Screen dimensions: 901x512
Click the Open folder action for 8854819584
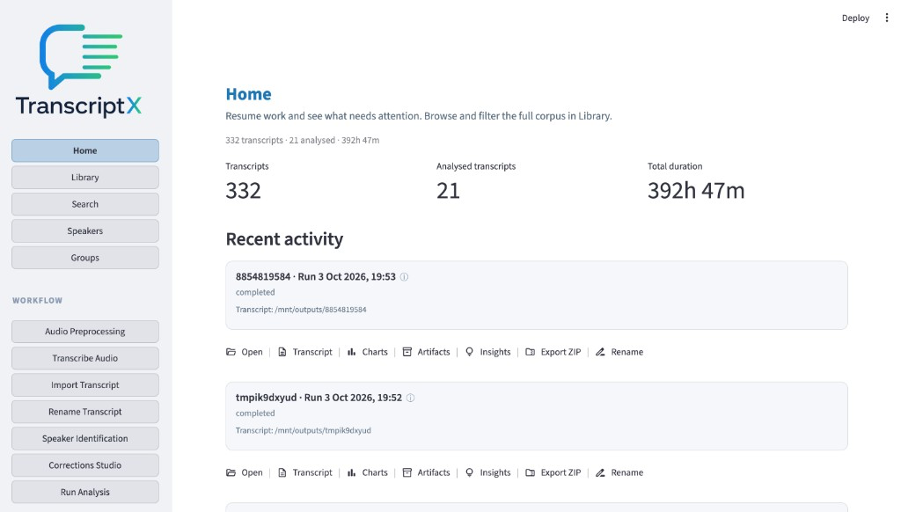point(245,352)
